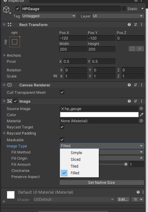Screen dimensions: 148x212
Task: Collapse the Rect Transform component foldout
Action: click(x=4, y=25)
